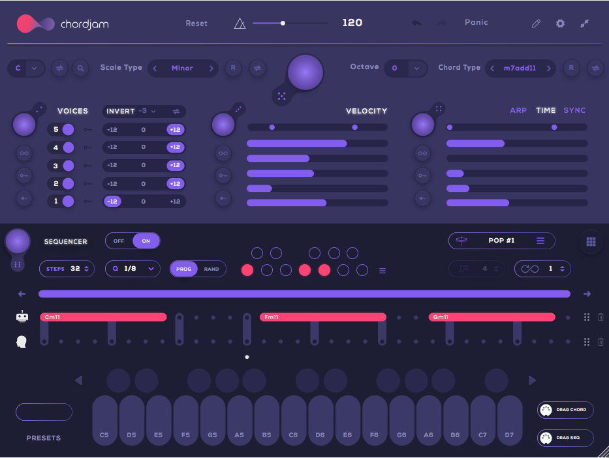Click the Velocity section key lock icon
Viewport: 609px width, 458px height.
coord(223,176)
